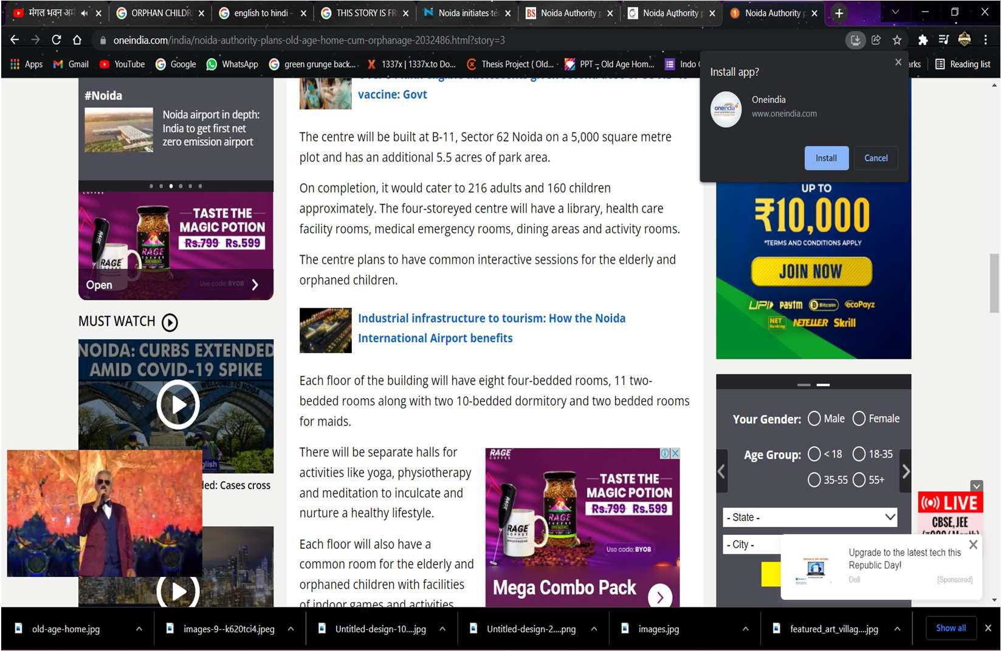Image resolution: width=1001 pixels, height=651 pixels.
Task: Cancel the Install app prompt
Action: (876, 158)
